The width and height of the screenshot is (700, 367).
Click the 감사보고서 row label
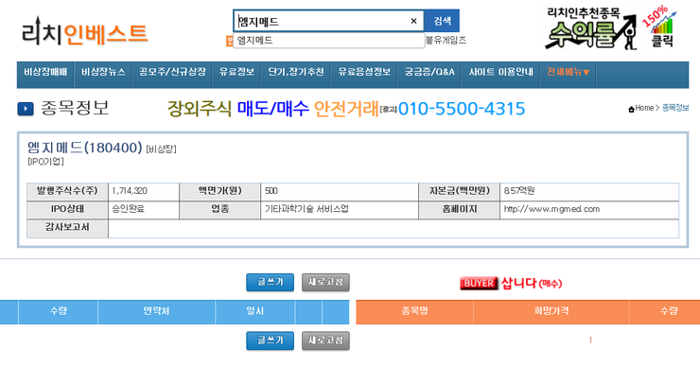pos(67,227)
